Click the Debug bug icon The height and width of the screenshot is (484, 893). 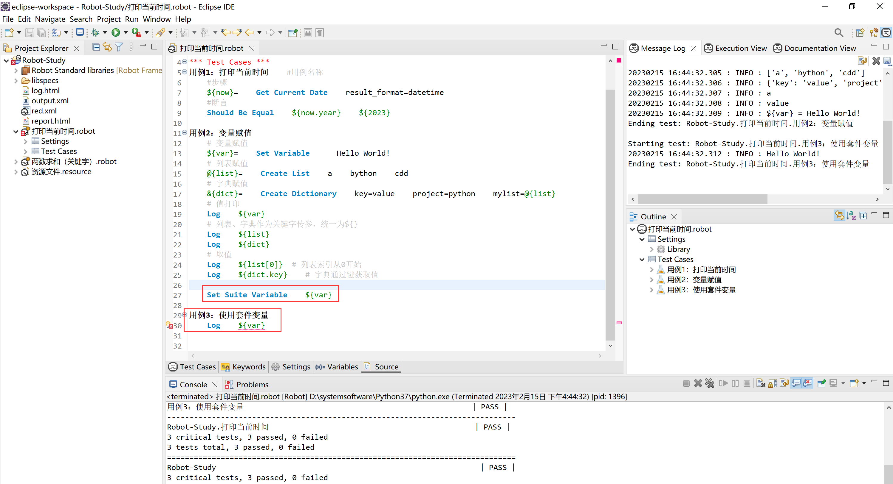coord(95,32)
